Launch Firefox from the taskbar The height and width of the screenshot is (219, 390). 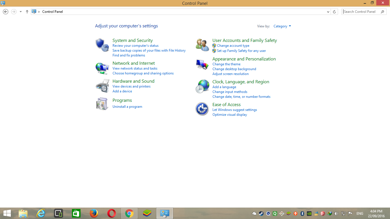coord(94,213)
